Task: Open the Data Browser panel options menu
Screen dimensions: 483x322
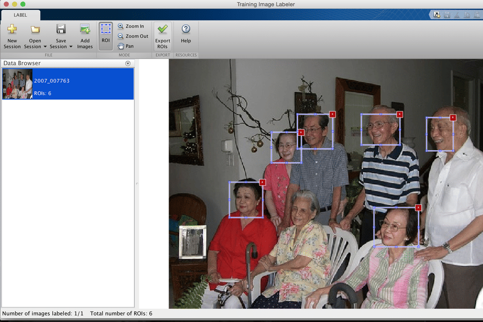Action: [x=128, y=63]
